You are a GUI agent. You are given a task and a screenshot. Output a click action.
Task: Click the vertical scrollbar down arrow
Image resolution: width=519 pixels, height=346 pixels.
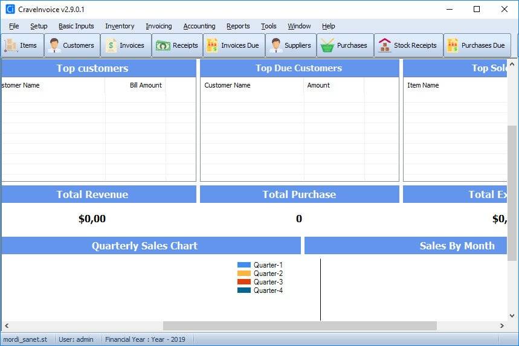pyautogui.click(x=512, y=316)
